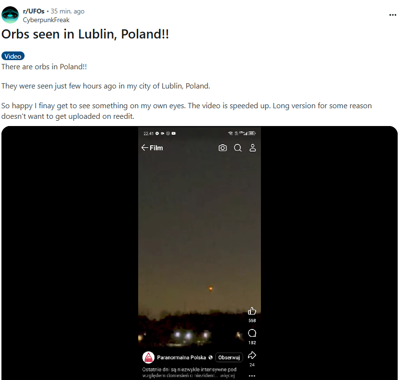This screenshot has height=380, width=402.
Task: Click the Obserwuj follow button
Action: click(229, 357)
